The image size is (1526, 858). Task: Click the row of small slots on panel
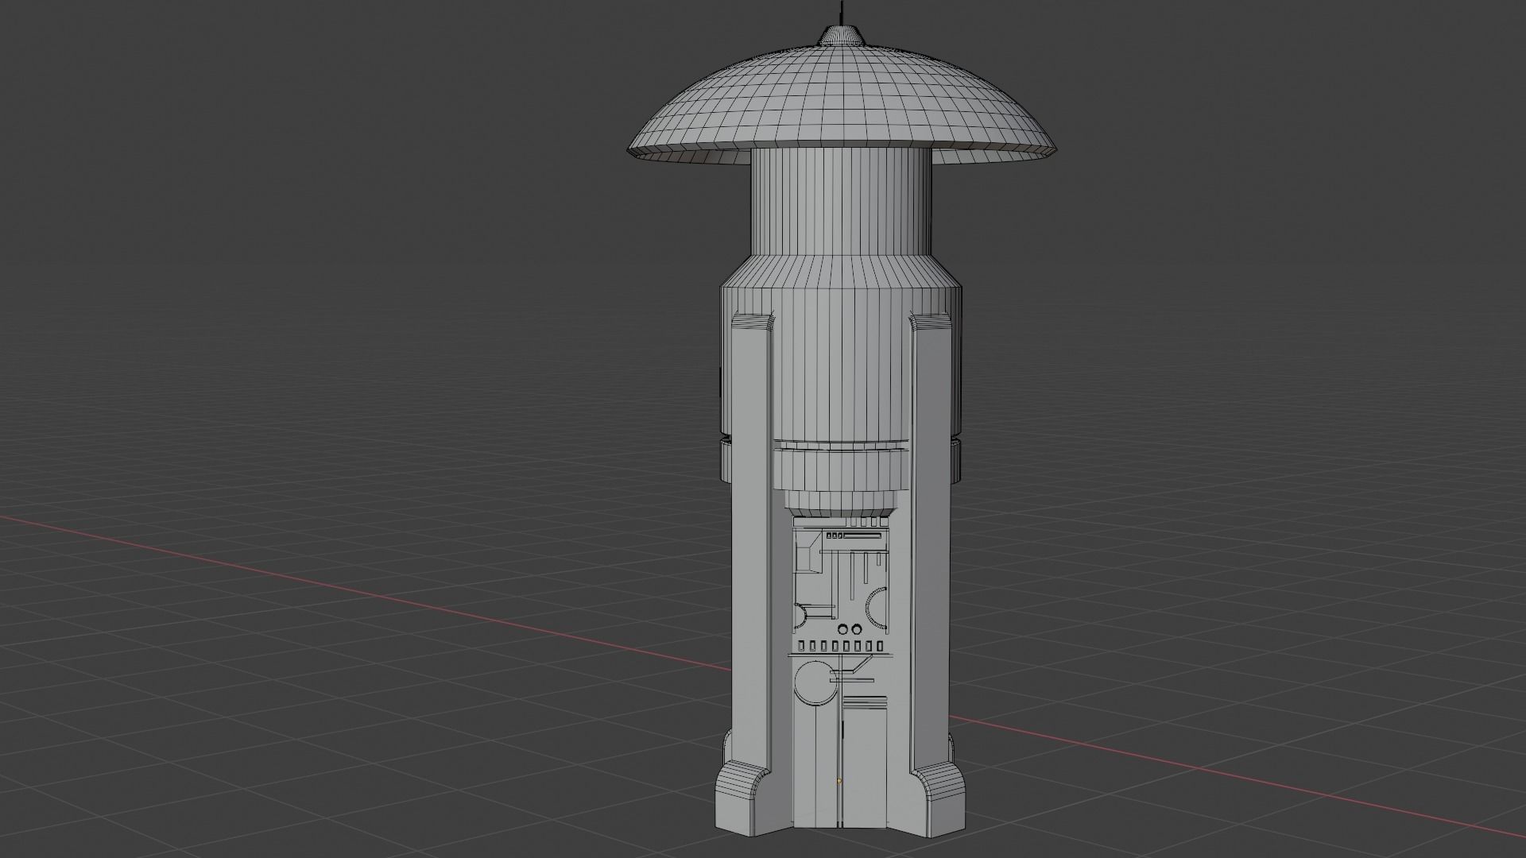pyautogui.click(x=841, y=645)
